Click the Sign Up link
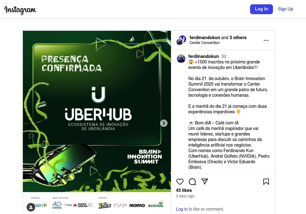The width and height of the screenshot is (306, 214). pyautogui.click(x=286, y=9)
